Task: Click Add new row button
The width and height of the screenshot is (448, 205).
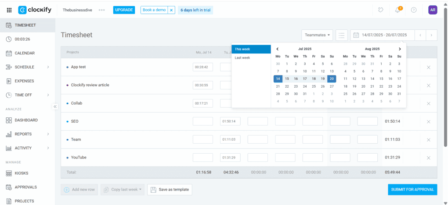Action: 79,190
